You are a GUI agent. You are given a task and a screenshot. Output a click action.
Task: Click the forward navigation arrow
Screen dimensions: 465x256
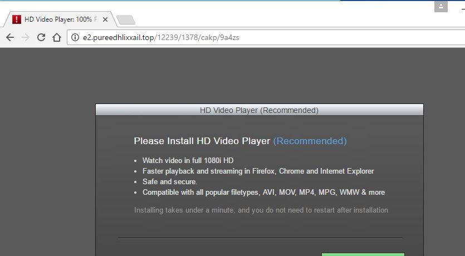click(x=26, y=37)
